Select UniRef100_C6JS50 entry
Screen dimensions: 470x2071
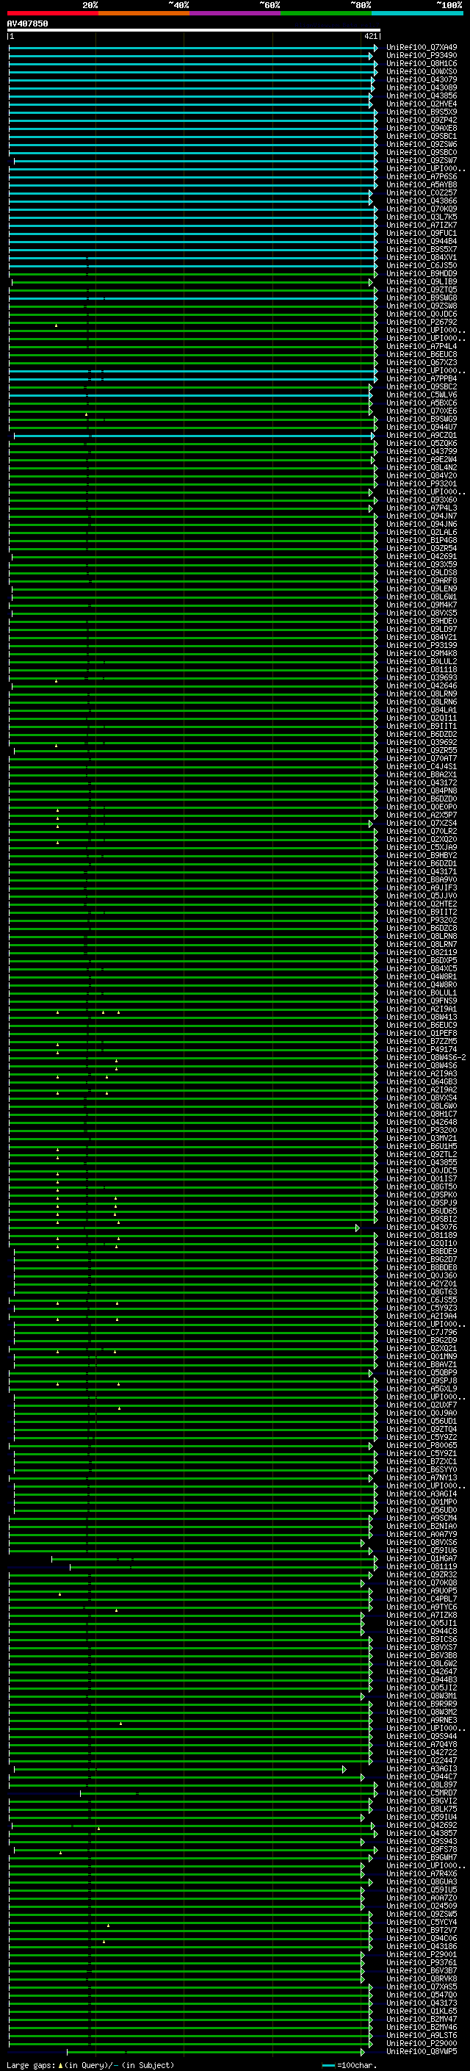tap(422, 265)
